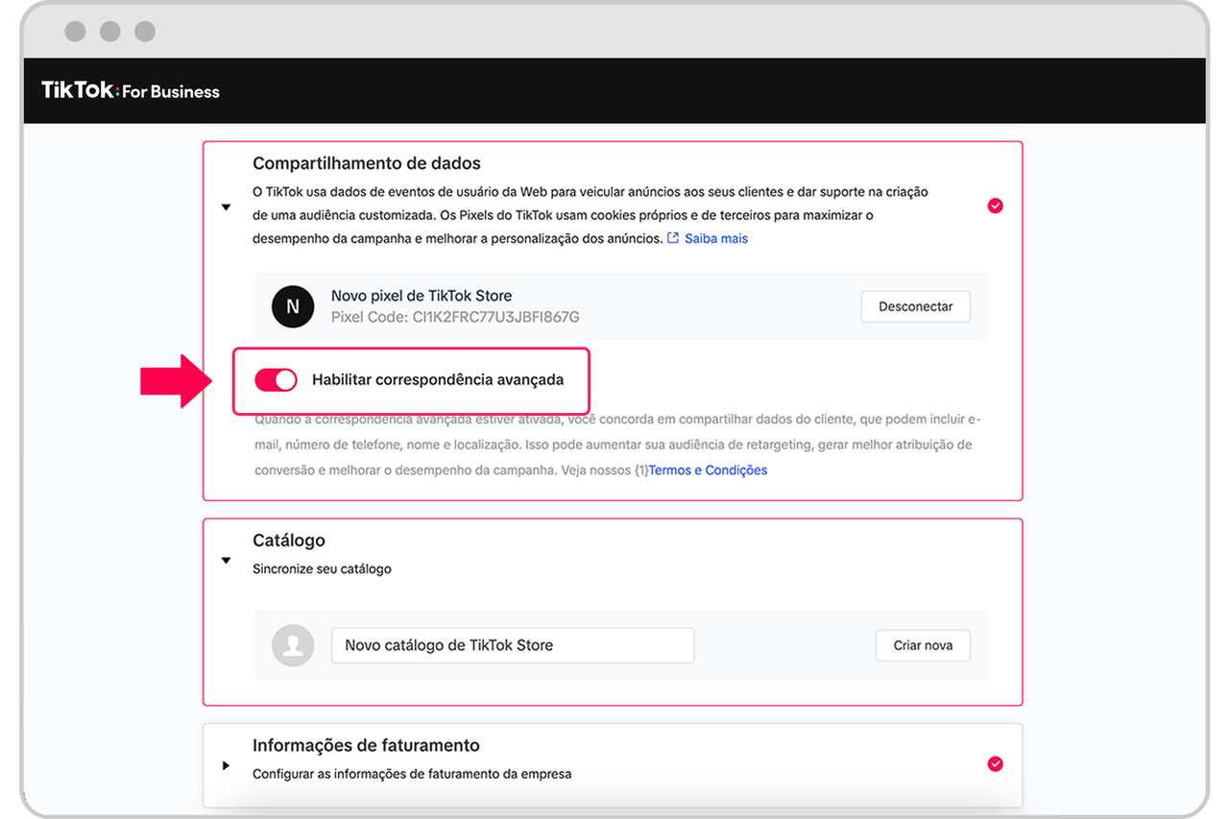
Task: Click the Compartilhamento de dados heading
Action: [367, 163]
